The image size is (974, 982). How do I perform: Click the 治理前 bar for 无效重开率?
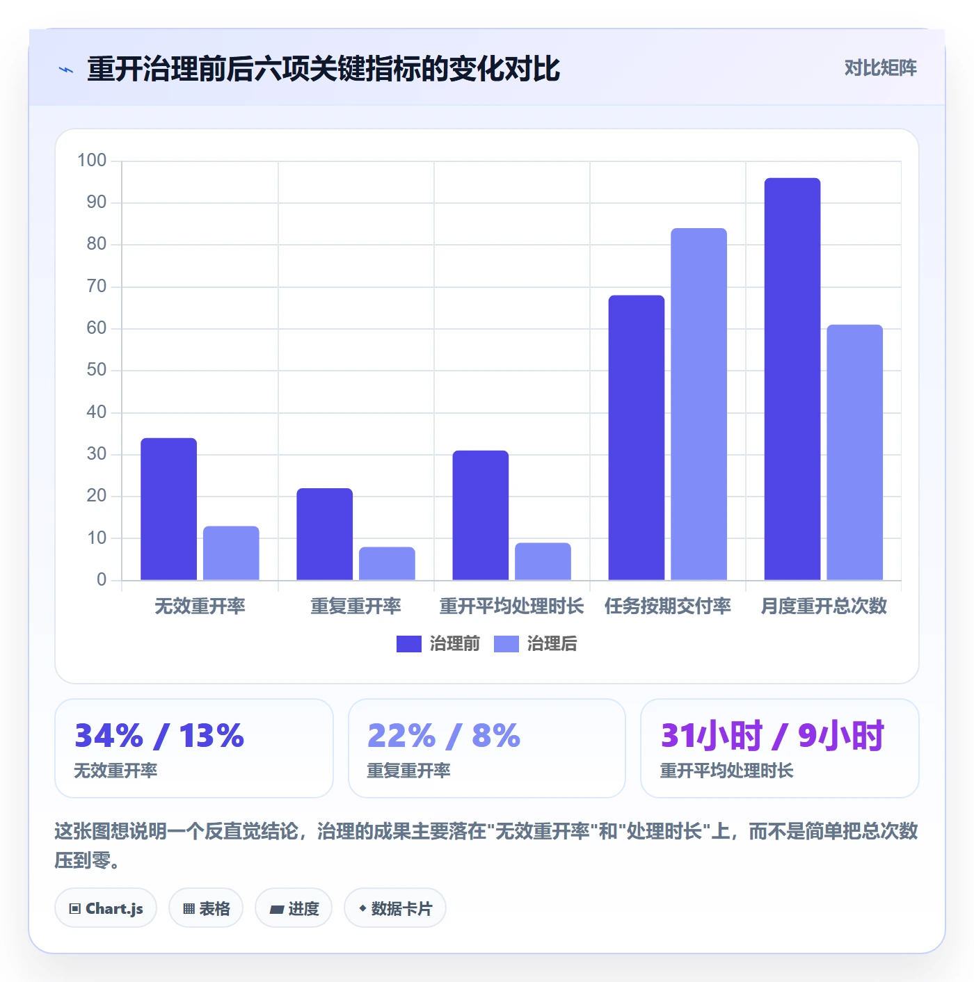(x=169, y=509)
